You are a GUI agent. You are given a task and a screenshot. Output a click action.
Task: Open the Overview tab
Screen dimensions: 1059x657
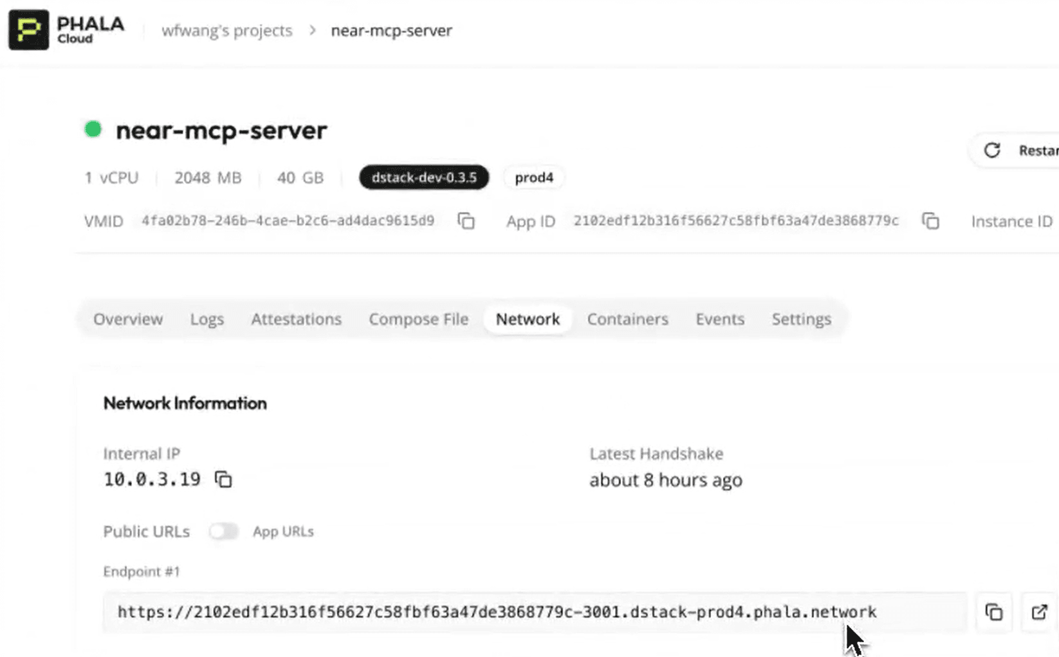click(x=128, y=319)
